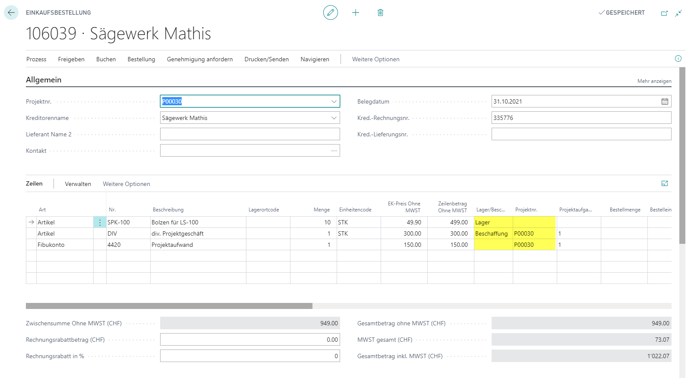Collapse the Allgemein section header
The width and height of the screenshot is (694, 378).
44,80
